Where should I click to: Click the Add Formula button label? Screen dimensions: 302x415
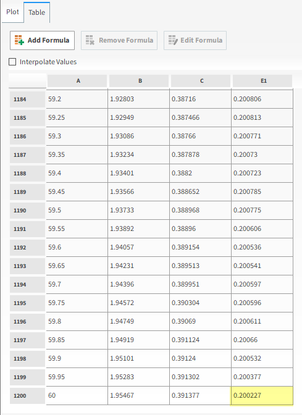coord(48,40)
